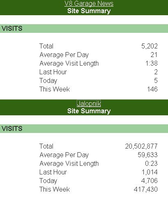Viewport: 168px width, 206px height.
Task: Click V8 Garage Total visits value 5,202
Action: click(150, 46)
